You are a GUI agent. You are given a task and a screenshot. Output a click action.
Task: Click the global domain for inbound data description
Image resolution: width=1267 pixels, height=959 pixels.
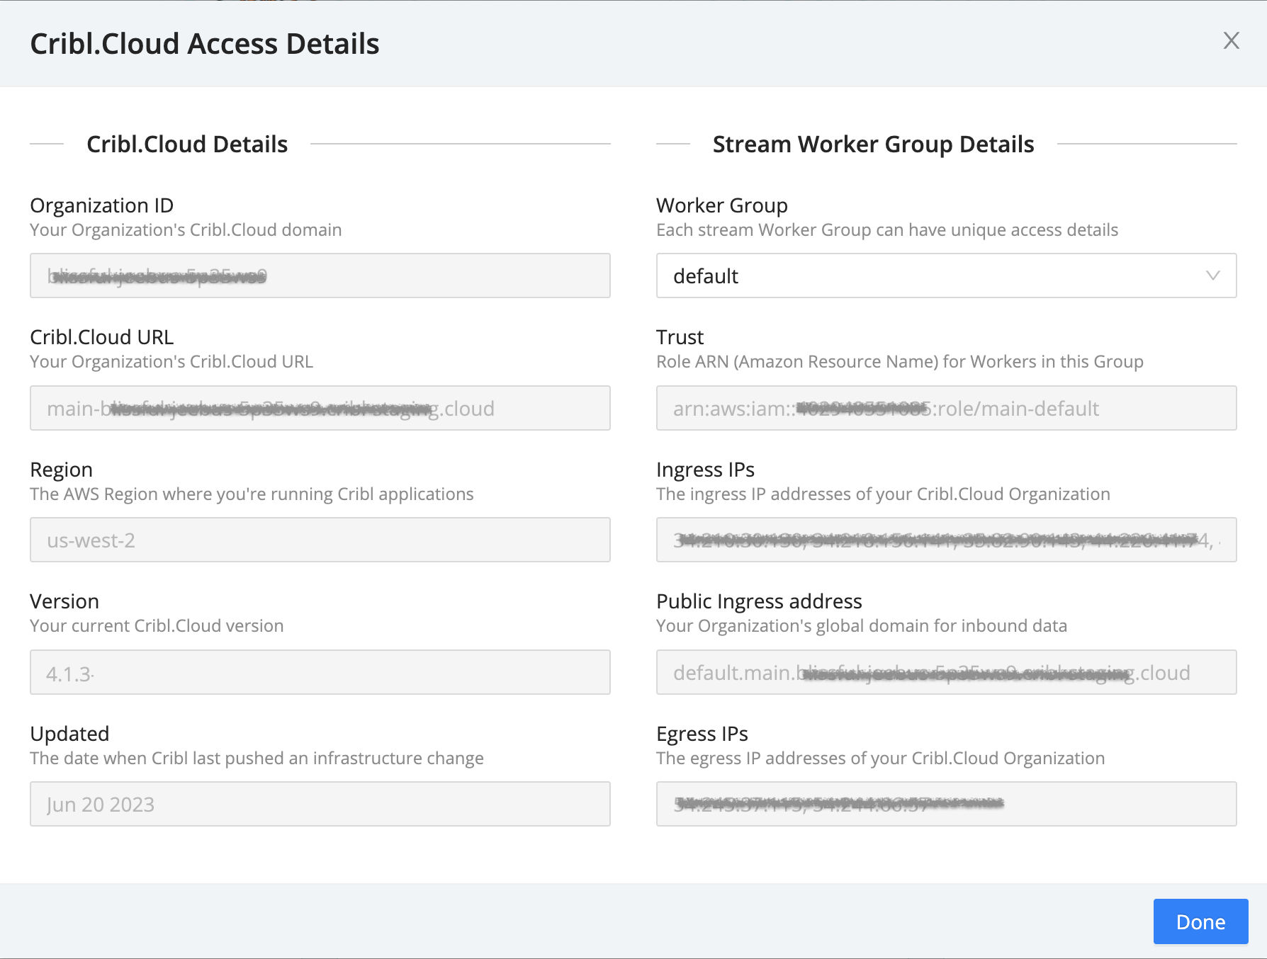coord(862,626)
